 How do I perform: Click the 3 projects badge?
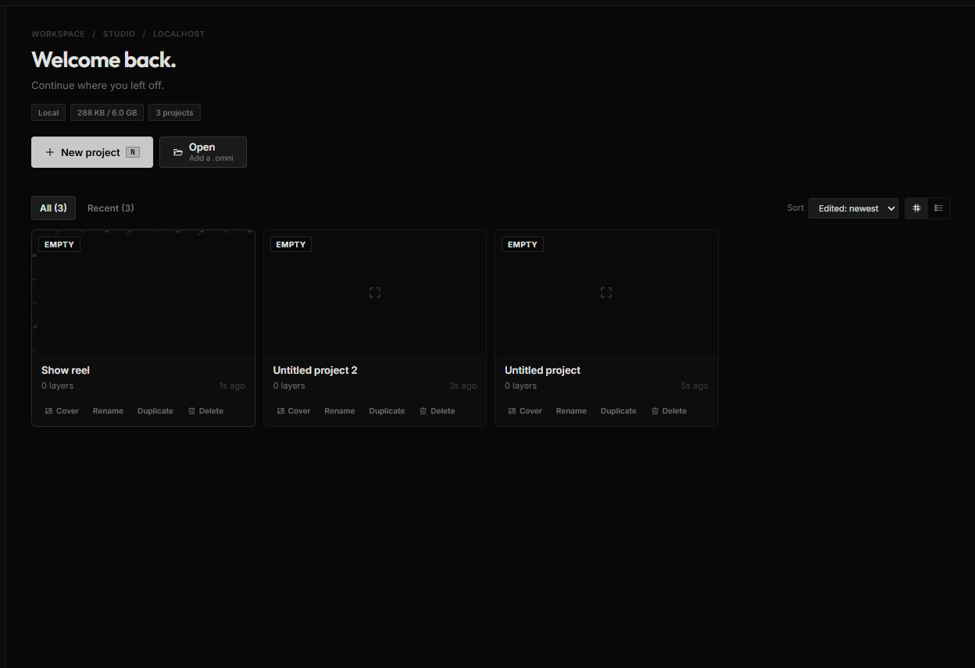pos(174,113)
